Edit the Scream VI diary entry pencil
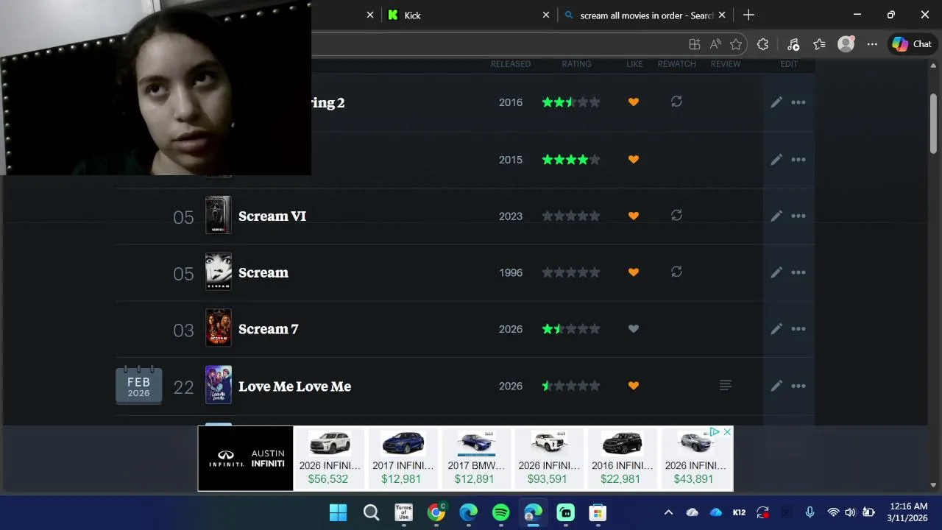This screenshot has height=530, width=942. point(776,216)
